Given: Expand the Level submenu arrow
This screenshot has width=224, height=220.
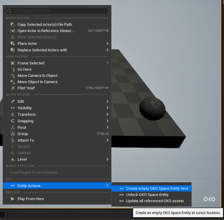Looking at the screenshot, I should click(x=108, y=159).
